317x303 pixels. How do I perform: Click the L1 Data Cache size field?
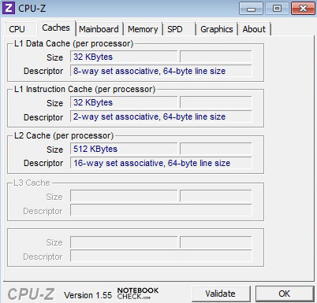pos(124,57)
